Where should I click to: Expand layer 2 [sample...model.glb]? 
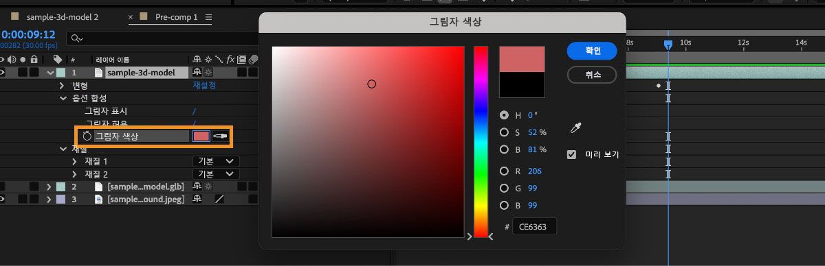tap(49, 186)
